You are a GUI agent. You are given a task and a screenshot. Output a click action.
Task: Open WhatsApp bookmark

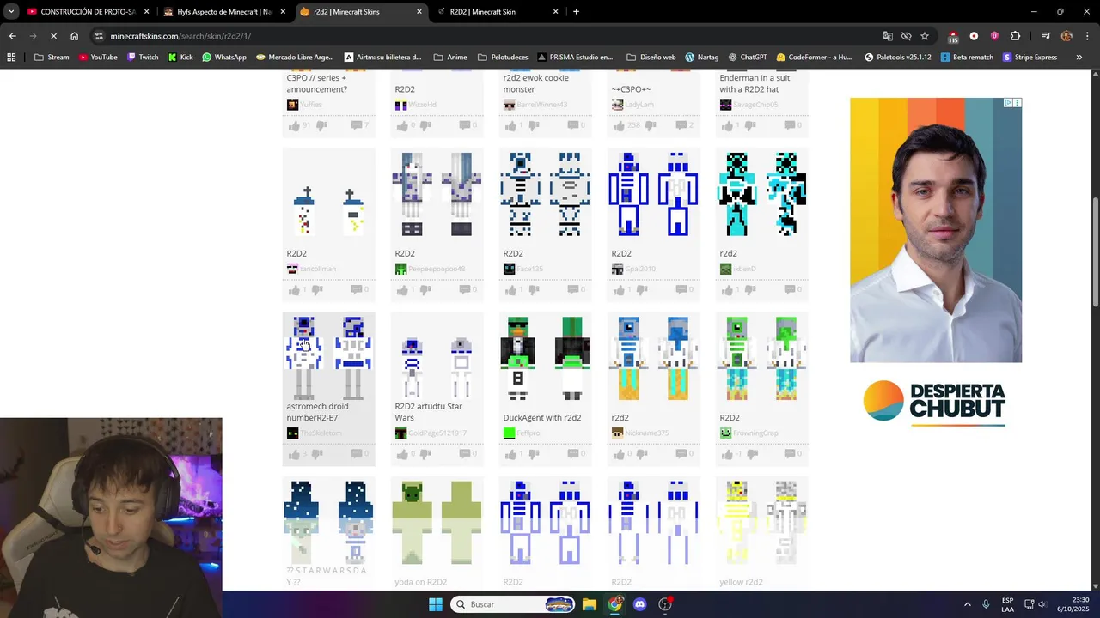pyautogui.click(x=224, y=58)
